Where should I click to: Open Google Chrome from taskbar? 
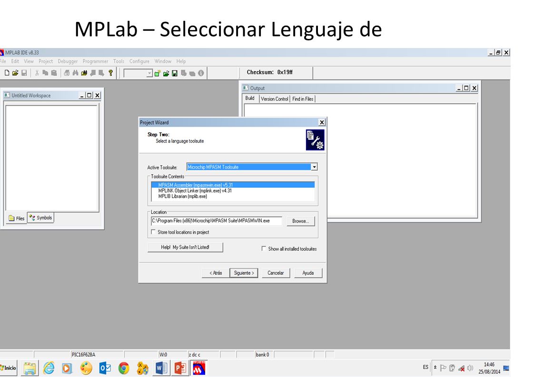coord(124,368)
